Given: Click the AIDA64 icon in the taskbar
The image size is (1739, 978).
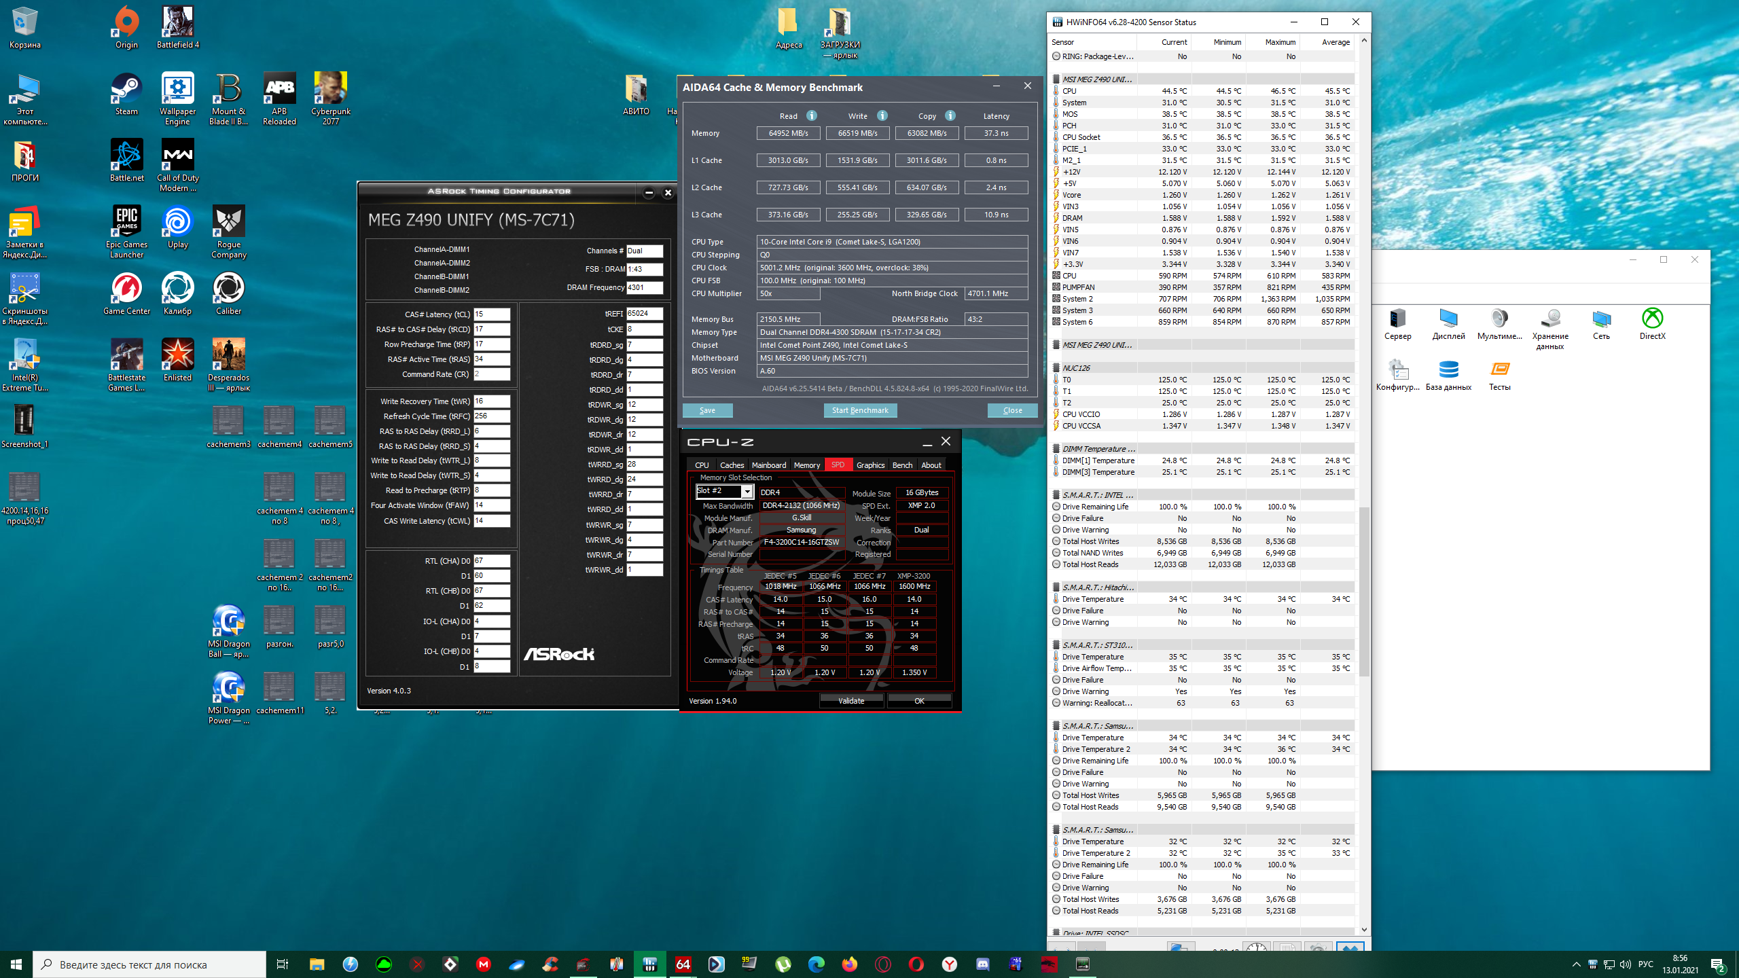Looking at the screenshot, I should point(683,964).
